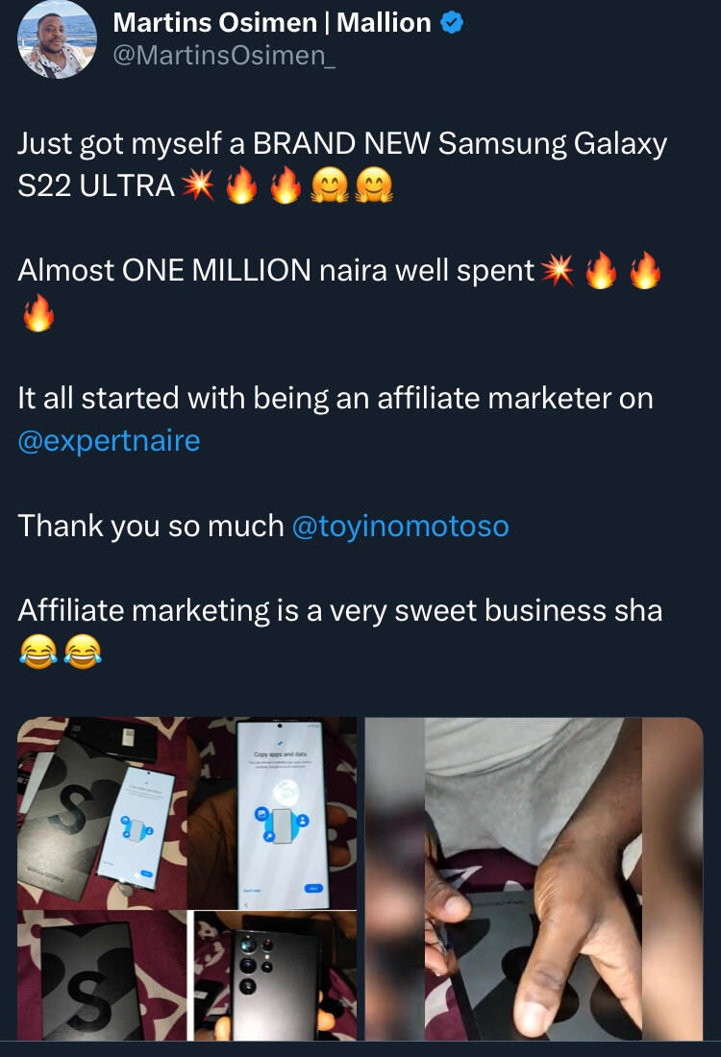721x1057 pixels.
Task: Click the "Thank you so much" text
Action: [151, 527]
